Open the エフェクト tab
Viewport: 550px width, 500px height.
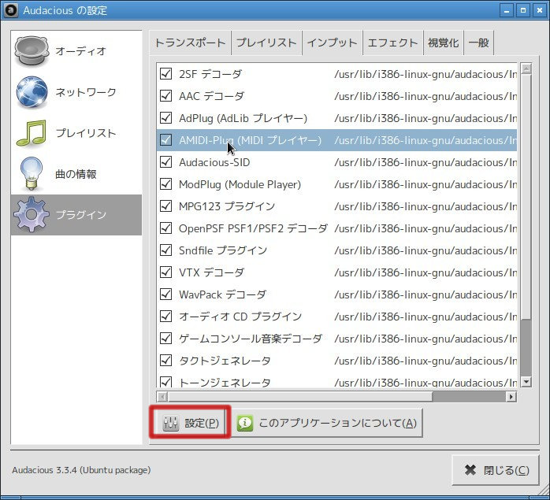pos(392,43)
